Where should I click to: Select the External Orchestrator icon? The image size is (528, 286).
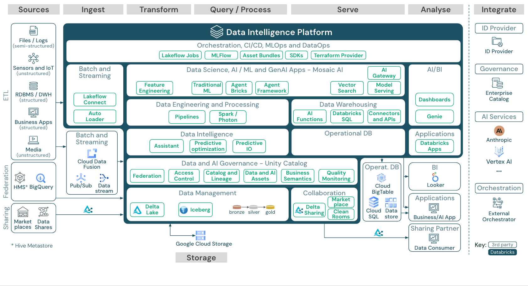pos(498,203)
